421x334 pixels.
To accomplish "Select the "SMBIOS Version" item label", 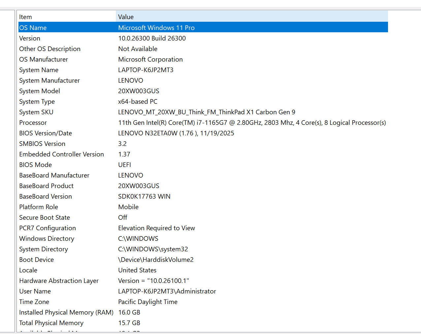I will pos(42,144).
